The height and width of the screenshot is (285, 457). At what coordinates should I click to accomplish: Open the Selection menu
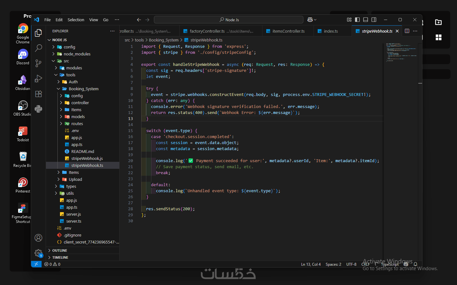tap(76, 20)
